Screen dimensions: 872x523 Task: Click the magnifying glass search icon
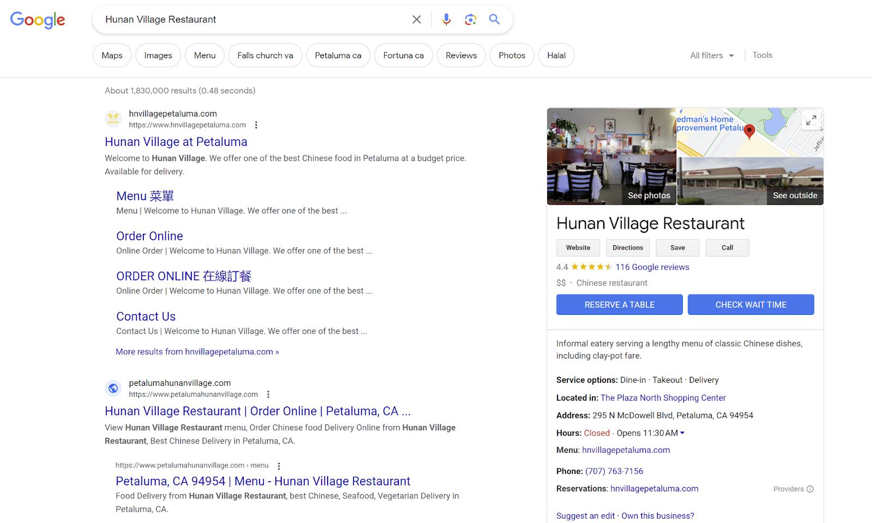(x=494, y=20)
